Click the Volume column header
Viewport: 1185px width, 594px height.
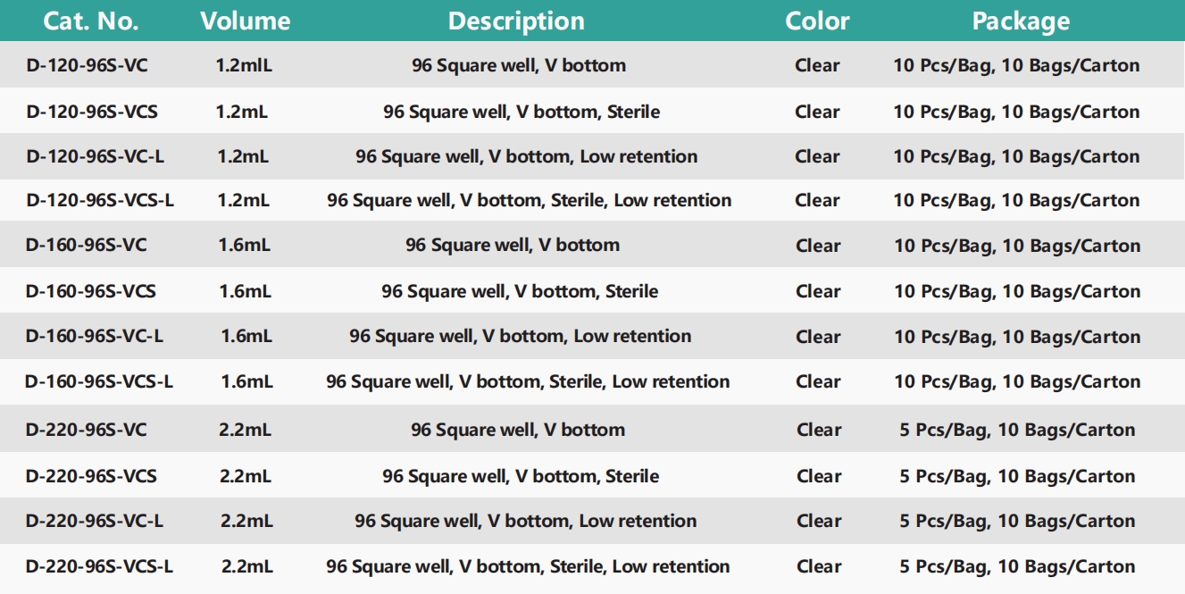tap(246, 21)
